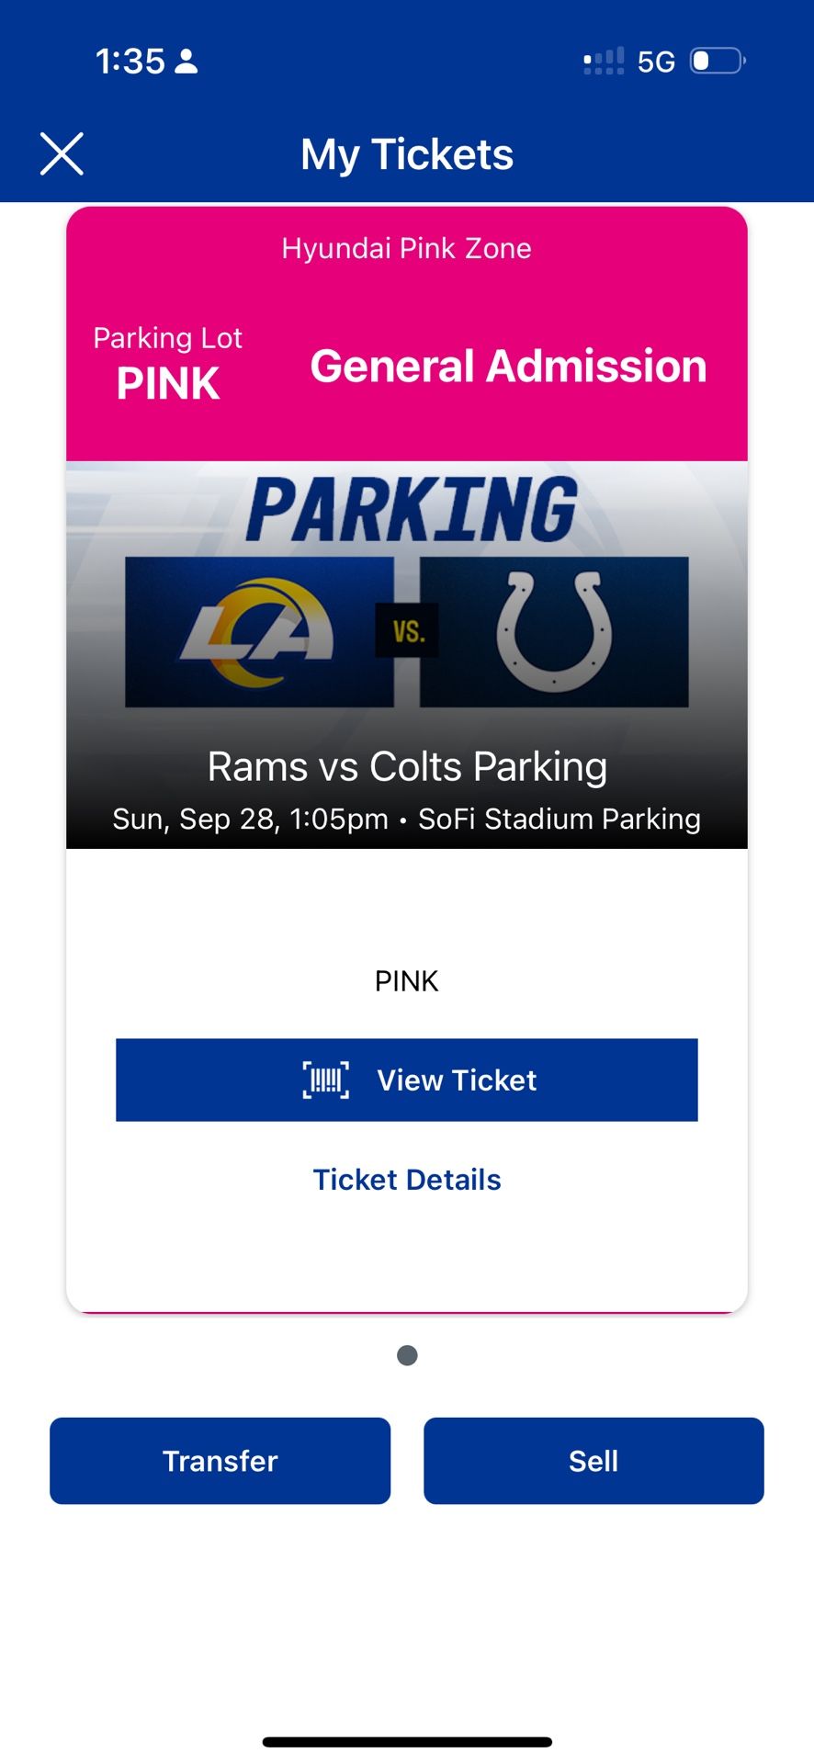Tap the Parking Lot PINK label

168,364
